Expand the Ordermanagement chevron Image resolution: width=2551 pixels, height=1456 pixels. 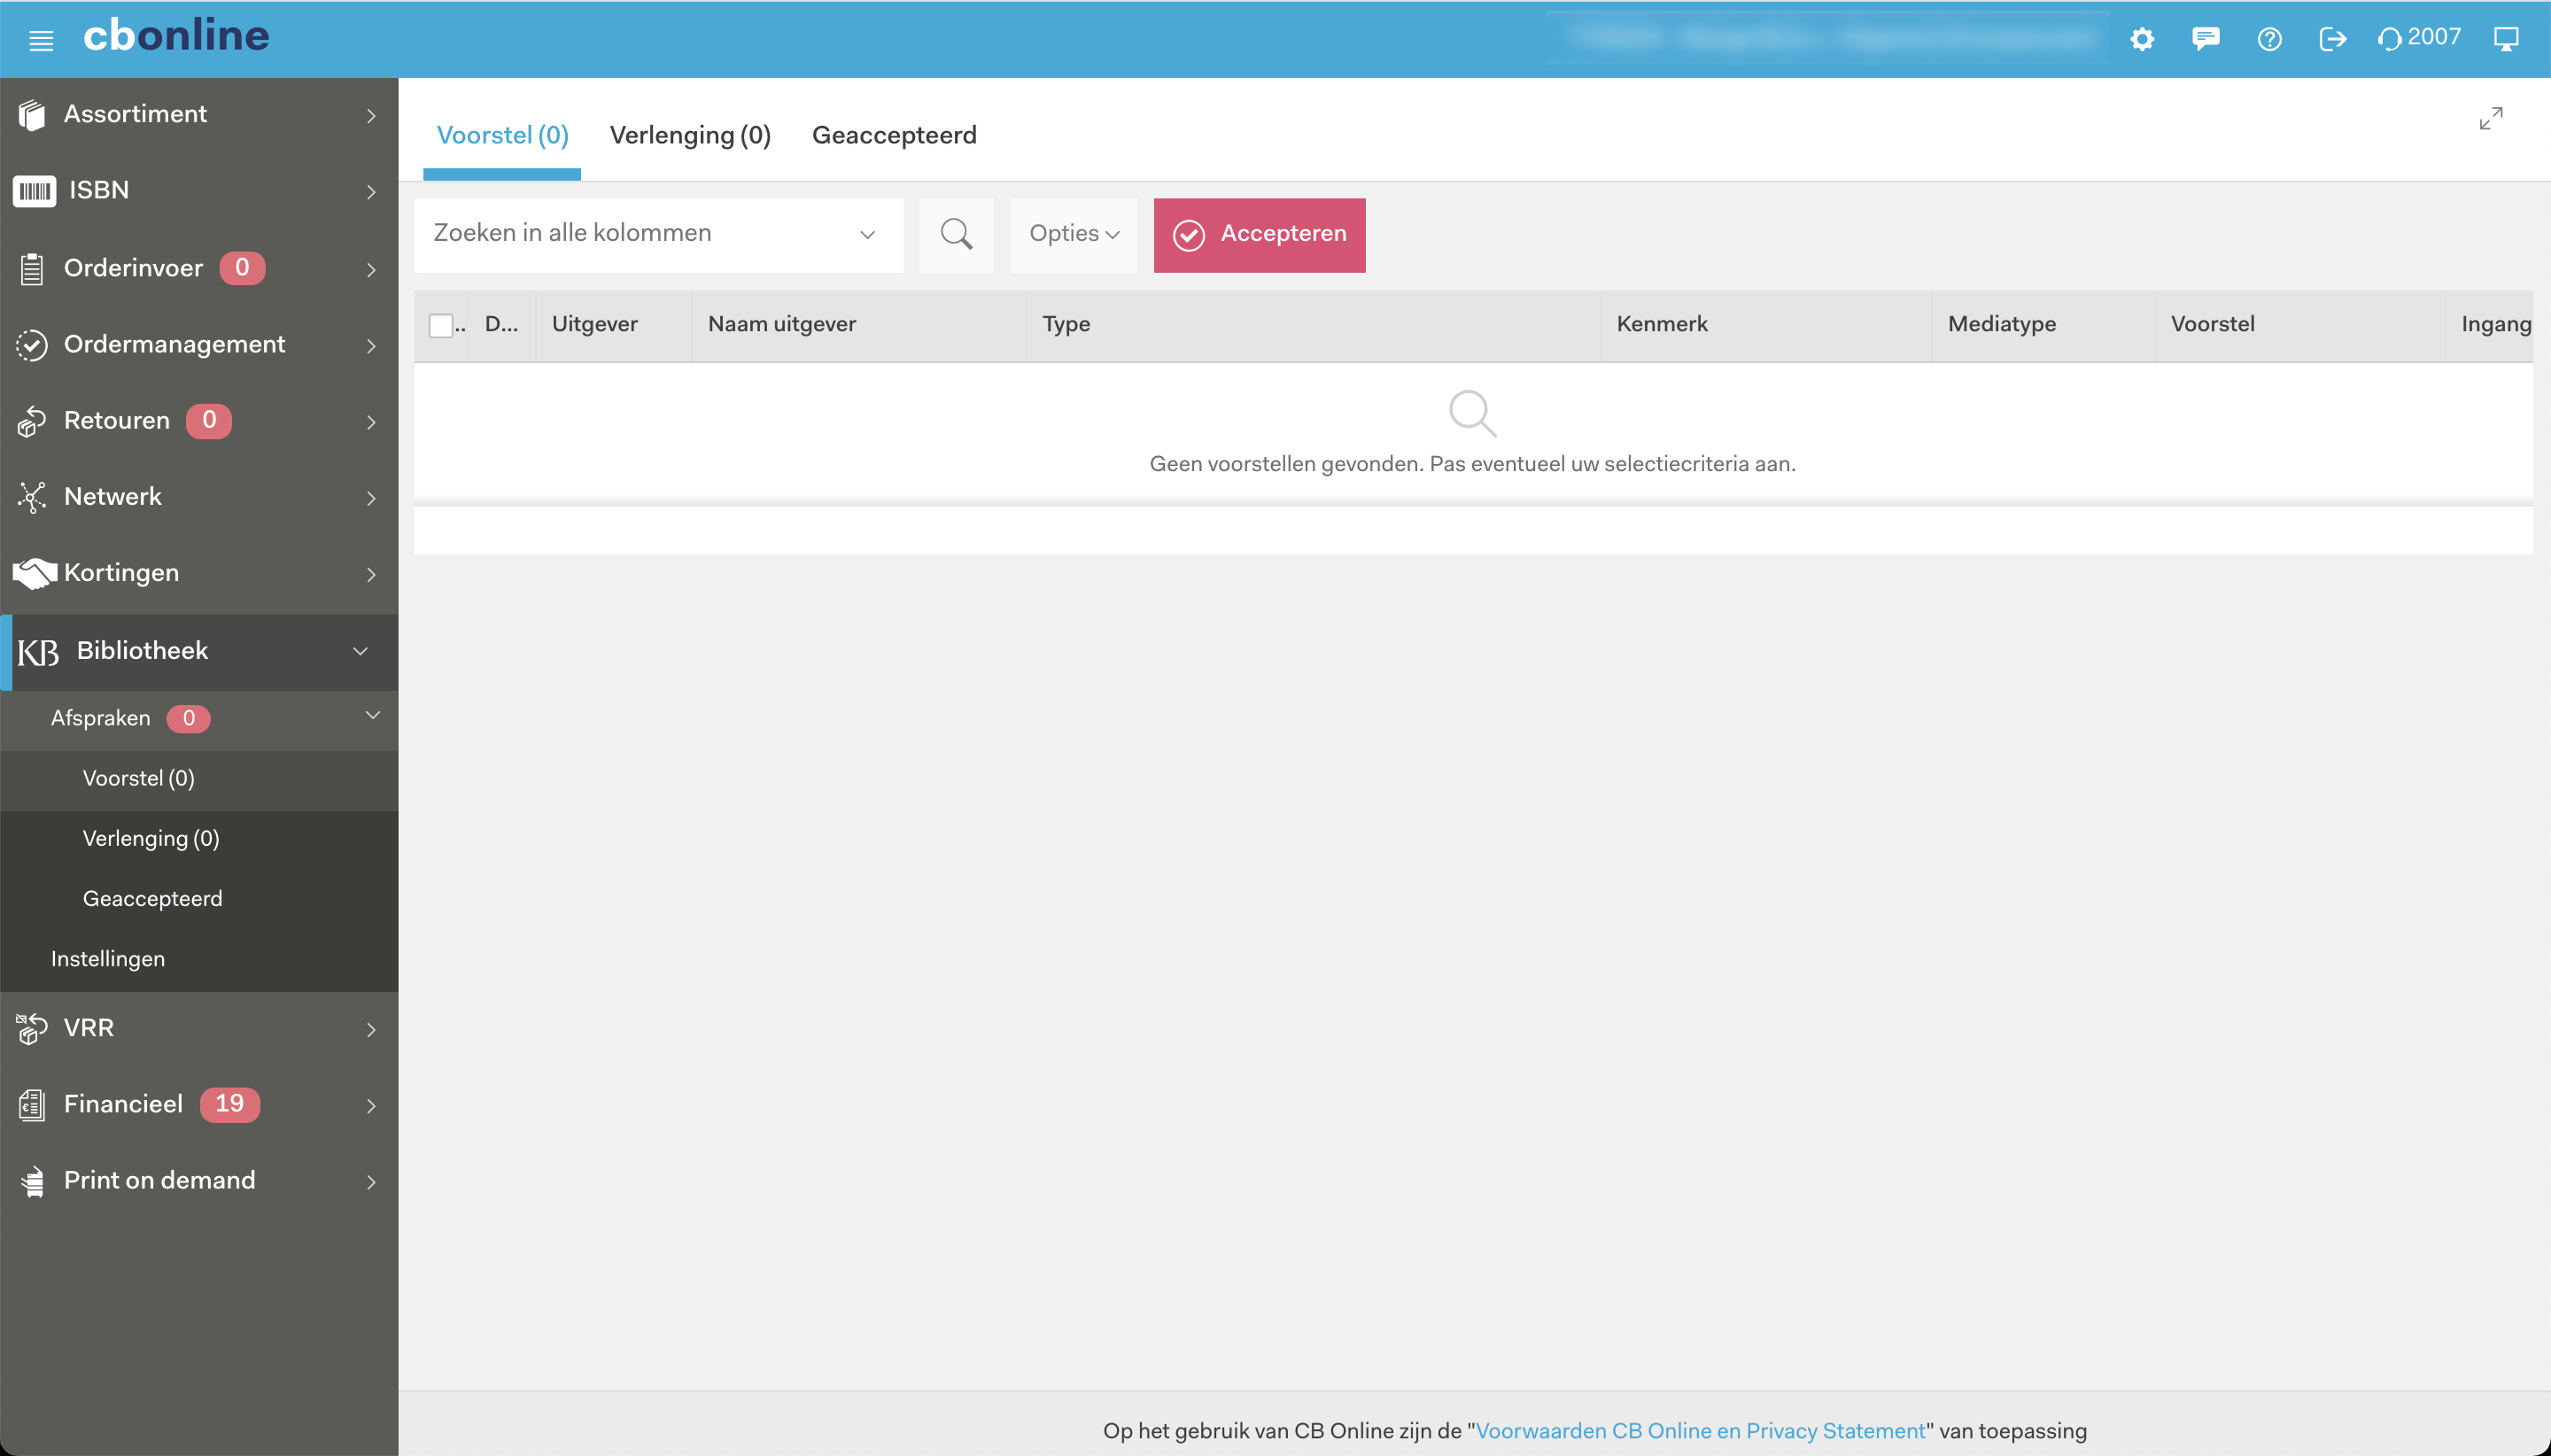coord(371,346)
